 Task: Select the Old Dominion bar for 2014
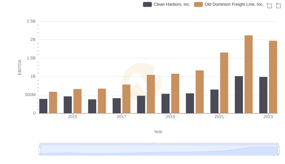53,102
